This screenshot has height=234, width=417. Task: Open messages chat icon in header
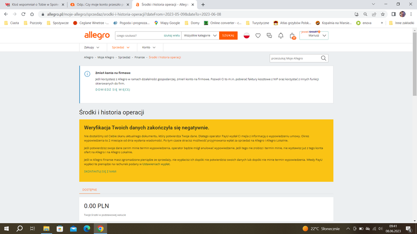pyautogui.click(x=269, y=35)
